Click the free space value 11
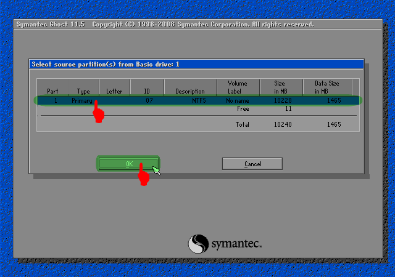This screenshot has width=395, height=277. click(288, 109)
